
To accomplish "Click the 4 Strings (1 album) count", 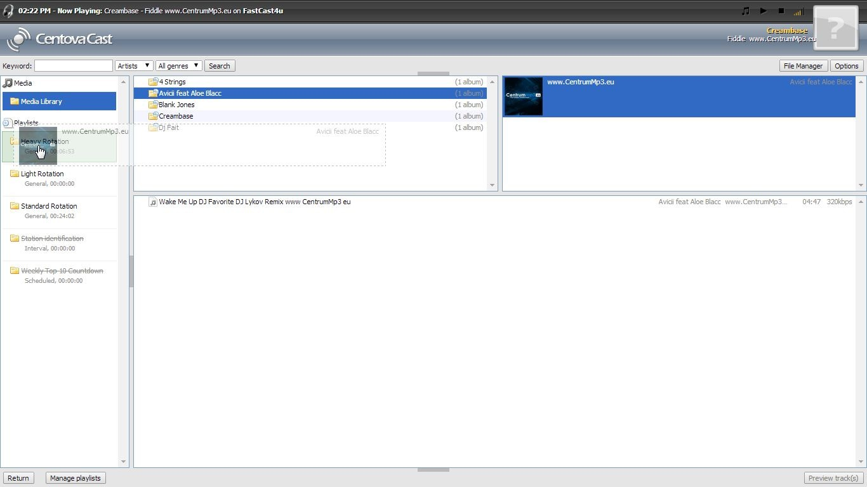I will 469,82.
